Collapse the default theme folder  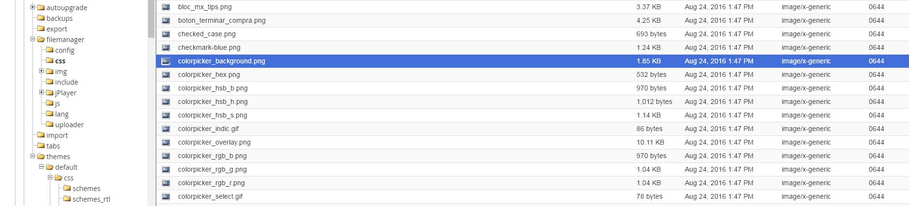pos(42,167)
